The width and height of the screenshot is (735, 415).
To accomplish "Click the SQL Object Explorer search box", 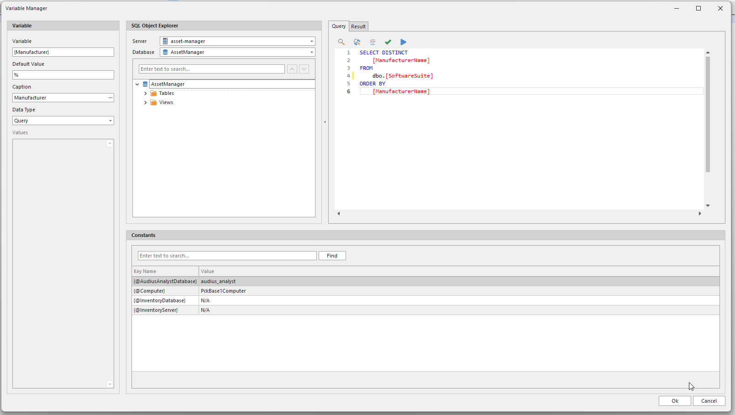I will [x=212, y=69].
